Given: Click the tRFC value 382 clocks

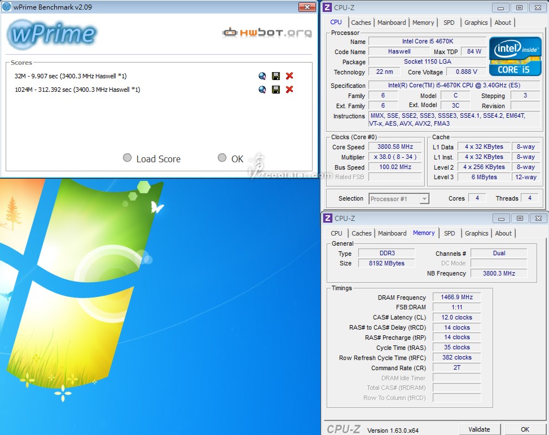Looking at the screenshot, I should [x=456, y=357].
